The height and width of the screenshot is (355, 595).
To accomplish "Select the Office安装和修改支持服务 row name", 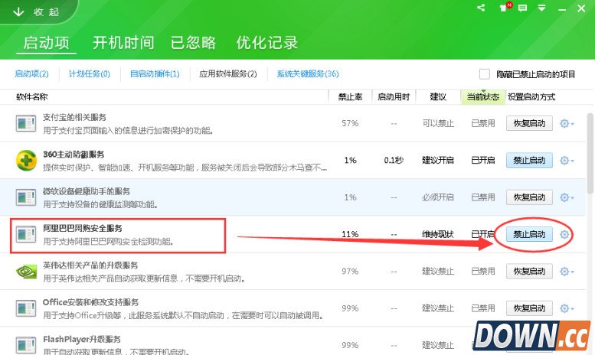I will (x=90, y=302).
